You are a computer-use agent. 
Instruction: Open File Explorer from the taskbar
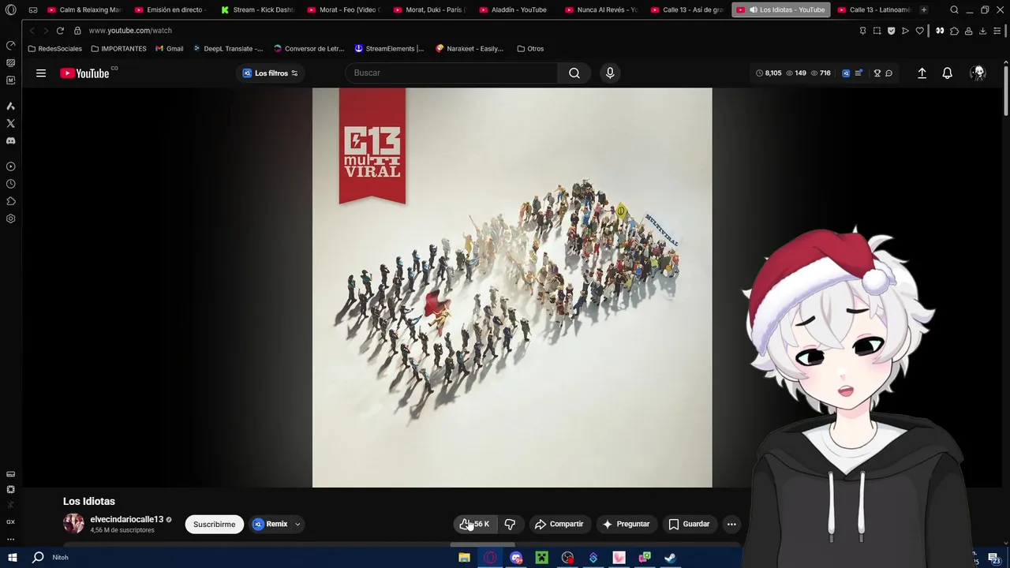(464, 558)
